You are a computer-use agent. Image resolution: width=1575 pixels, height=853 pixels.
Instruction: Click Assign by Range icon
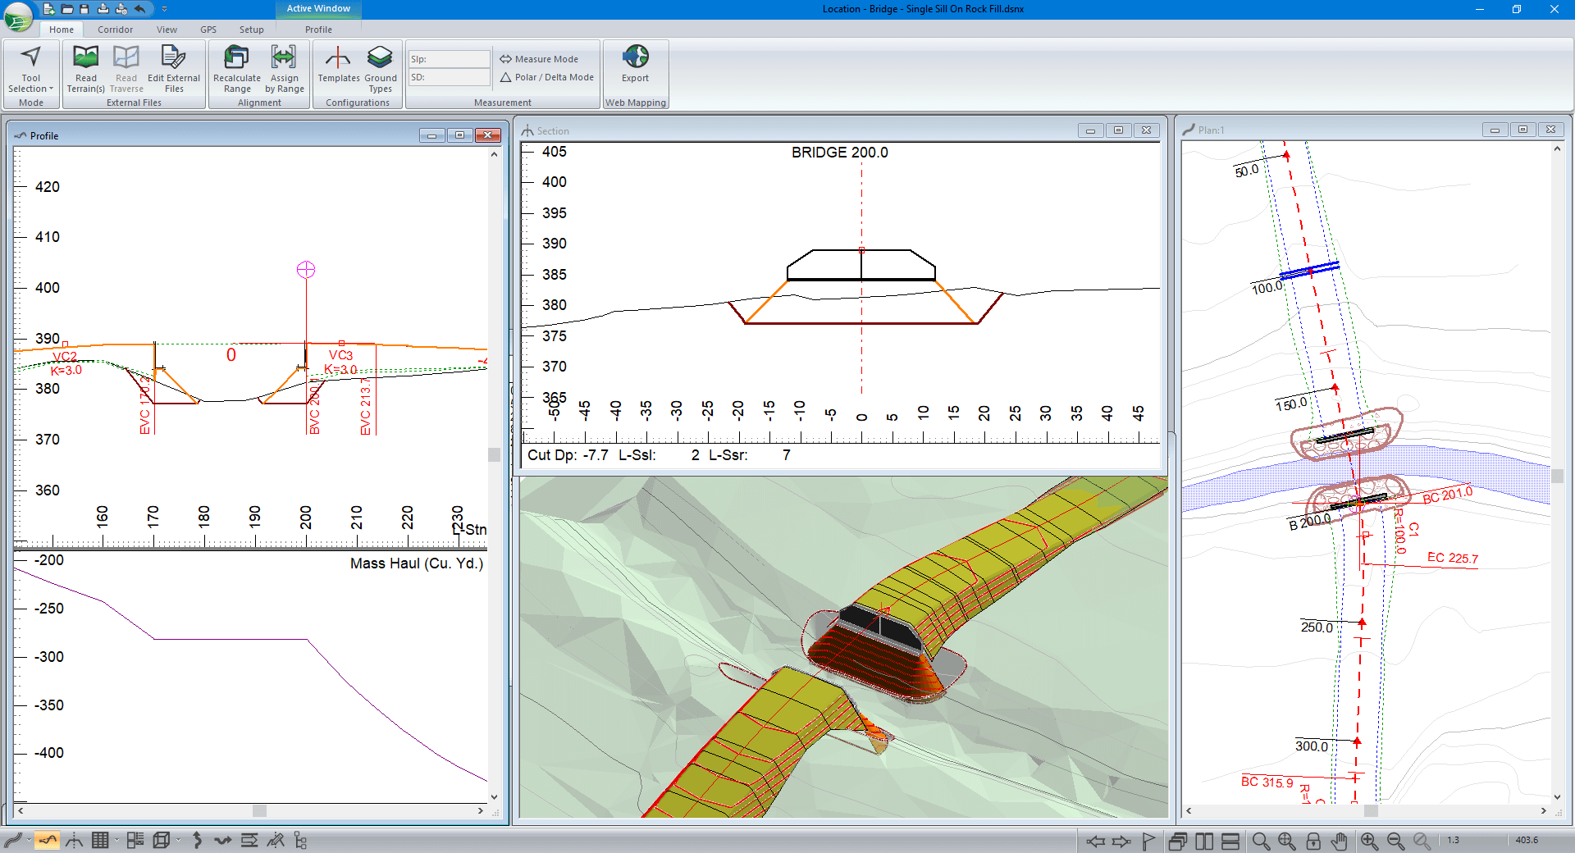(284, 68)
